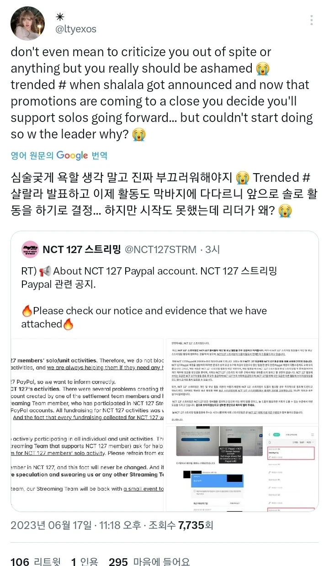The width and height of the screenshot is (329, 566).
Task: Click the quoted tweet 3시 timestamp
Action: pos(212,249)
